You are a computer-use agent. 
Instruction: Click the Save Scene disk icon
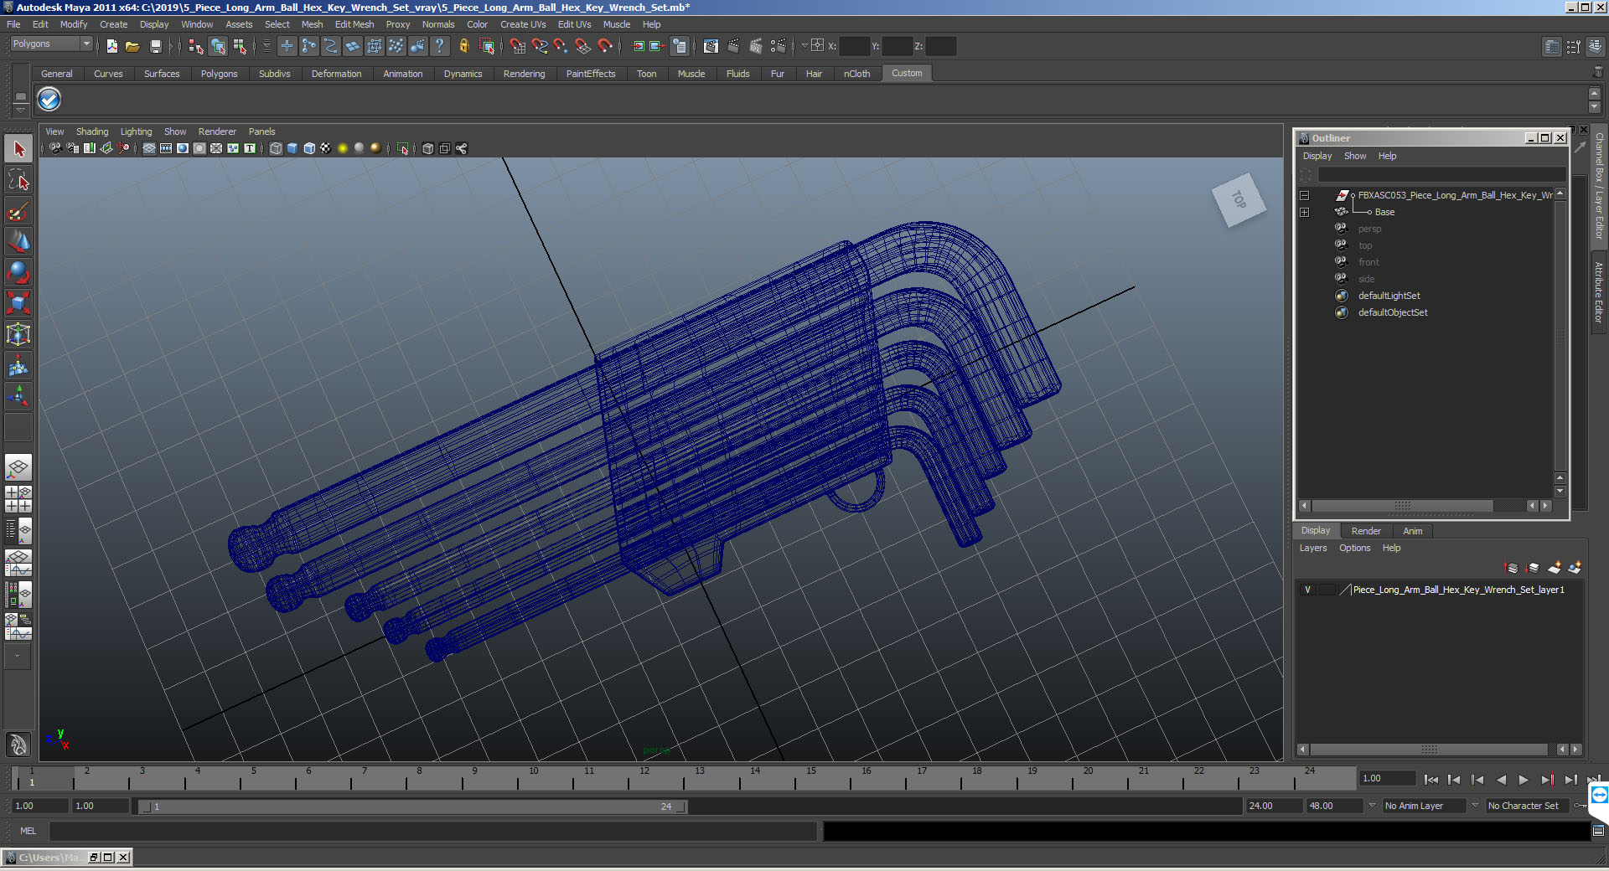click(155, 46)
